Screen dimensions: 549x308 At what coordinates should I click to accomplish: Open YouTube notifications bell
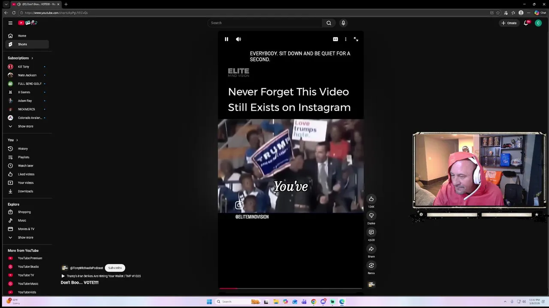tap(526, 23)
